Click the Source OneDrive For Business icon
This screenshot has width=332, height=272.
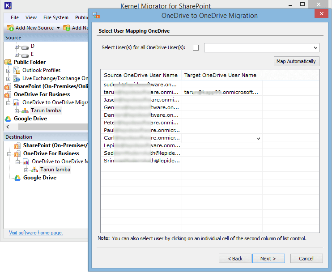click(x=8, y=94)
